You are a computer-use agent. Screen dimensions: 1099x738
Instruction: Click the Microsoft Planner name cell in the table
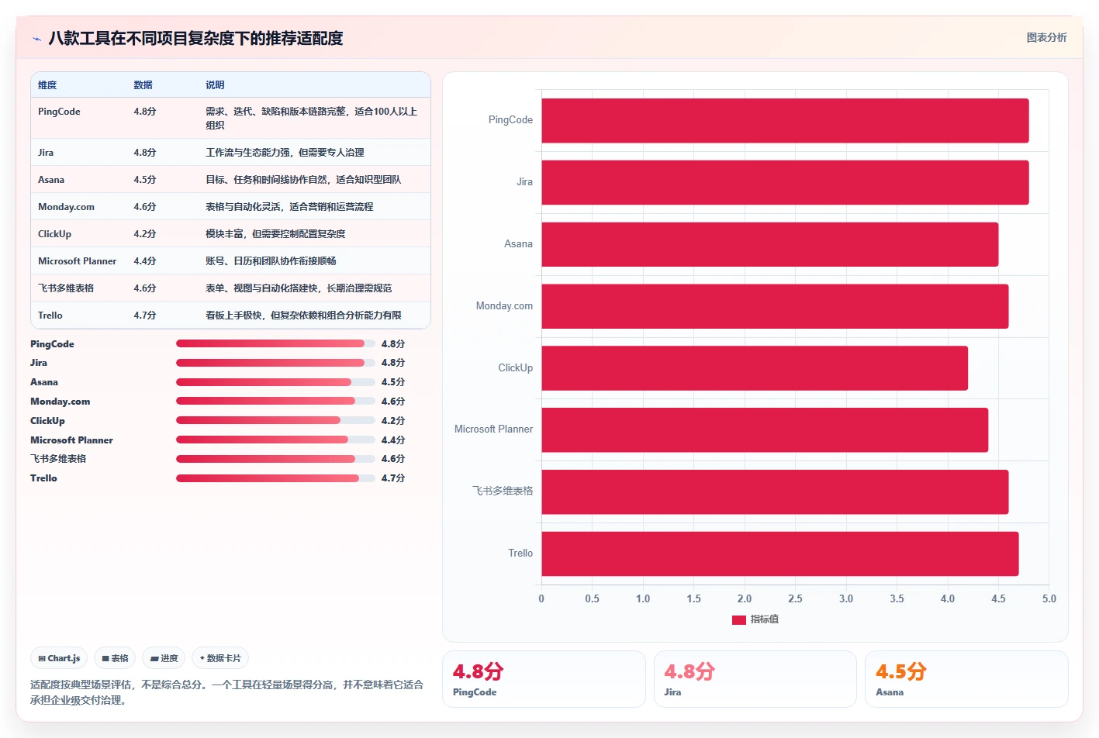(x=77, y=261)
